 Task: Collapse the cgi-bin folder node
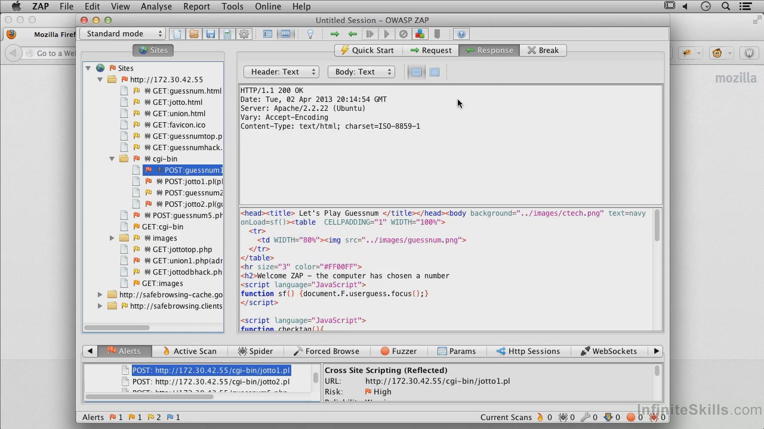[x=112, y=158]
